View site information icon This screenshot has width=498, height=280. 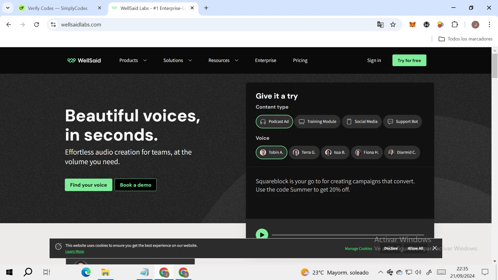[53, 25]
